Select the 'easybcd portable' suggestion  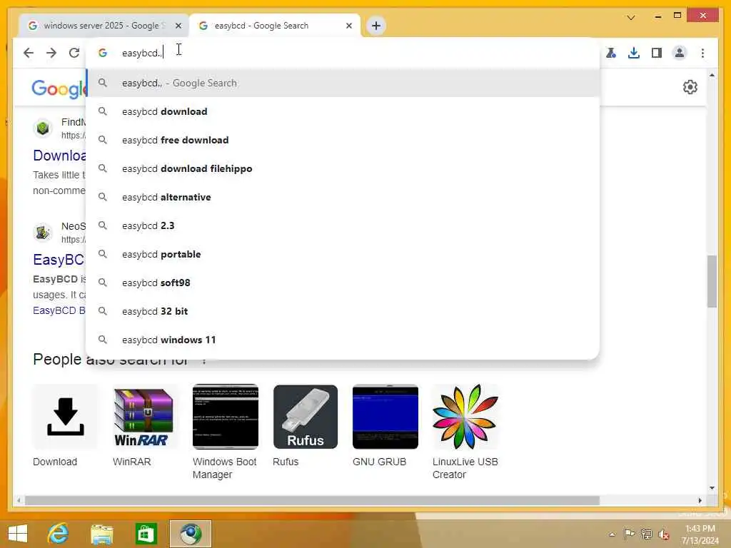click(x=343, y=254)
